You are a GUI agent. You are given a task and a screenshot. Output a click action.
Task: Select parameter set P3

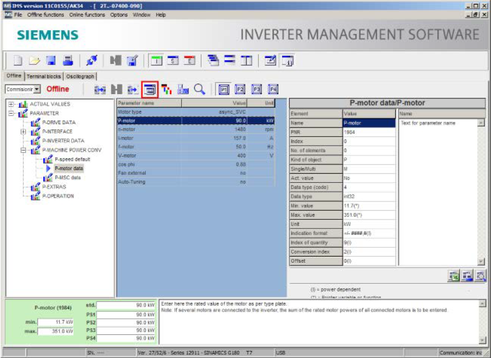pos(256,90)
